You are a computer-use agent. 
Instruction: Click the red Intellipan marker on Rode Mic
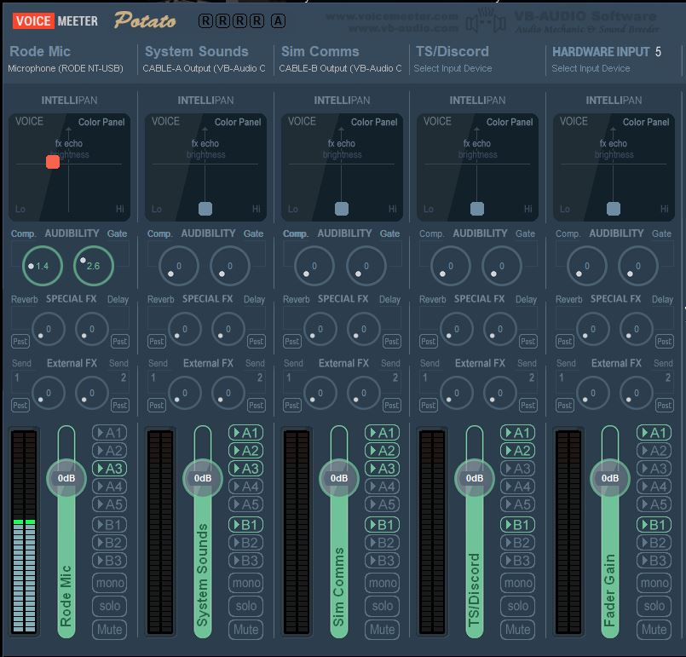pyautogui.click(x=53, y=162)
